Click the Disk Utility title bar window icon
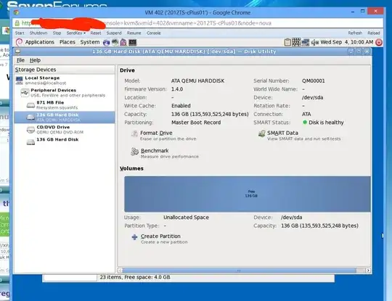Viewport: 392px width, 301px height. point(17,51)
